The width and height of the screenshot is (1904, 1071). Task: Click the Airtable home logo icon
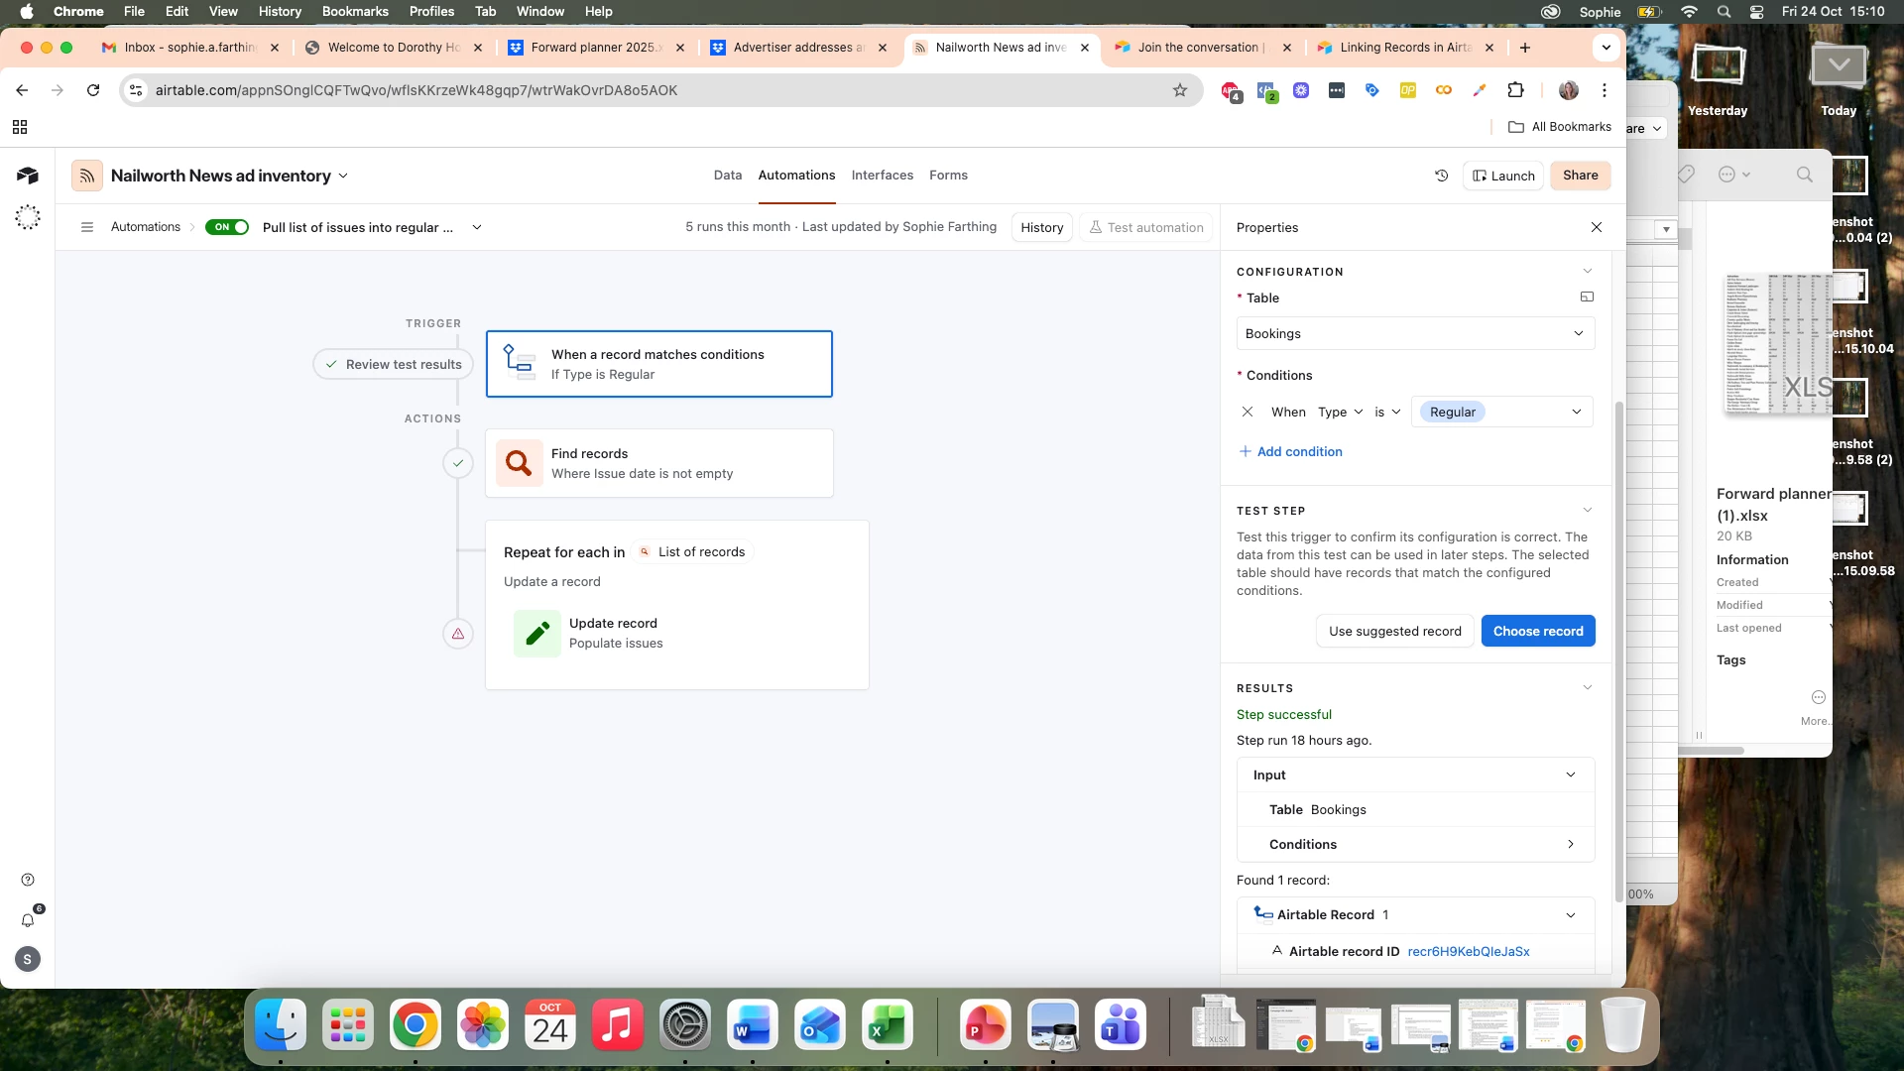point(28,176)
